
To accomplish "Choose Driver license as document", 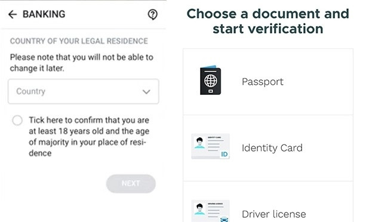I will point(268,202).
